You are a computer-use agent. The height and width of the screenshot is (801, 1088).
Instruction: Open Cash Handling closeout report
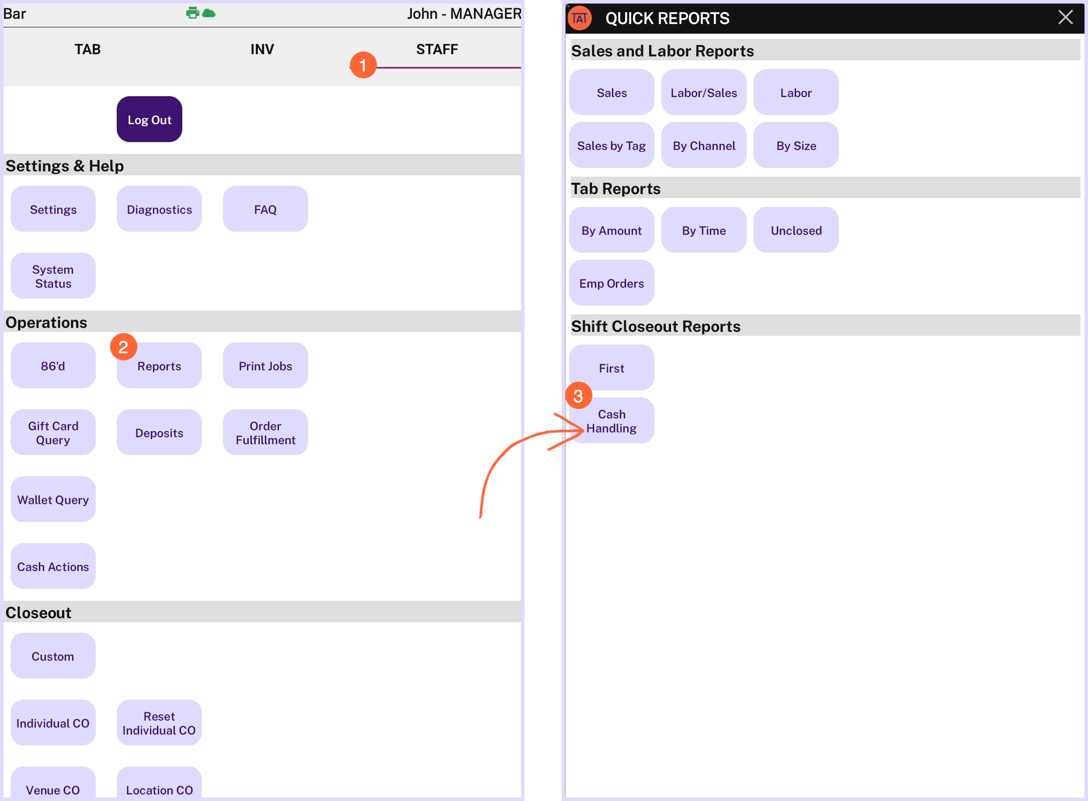(611, 421)
